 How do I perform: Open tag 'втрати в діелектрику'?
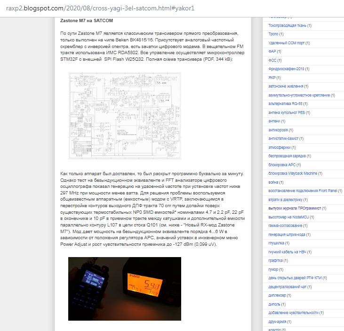[286, 200]
